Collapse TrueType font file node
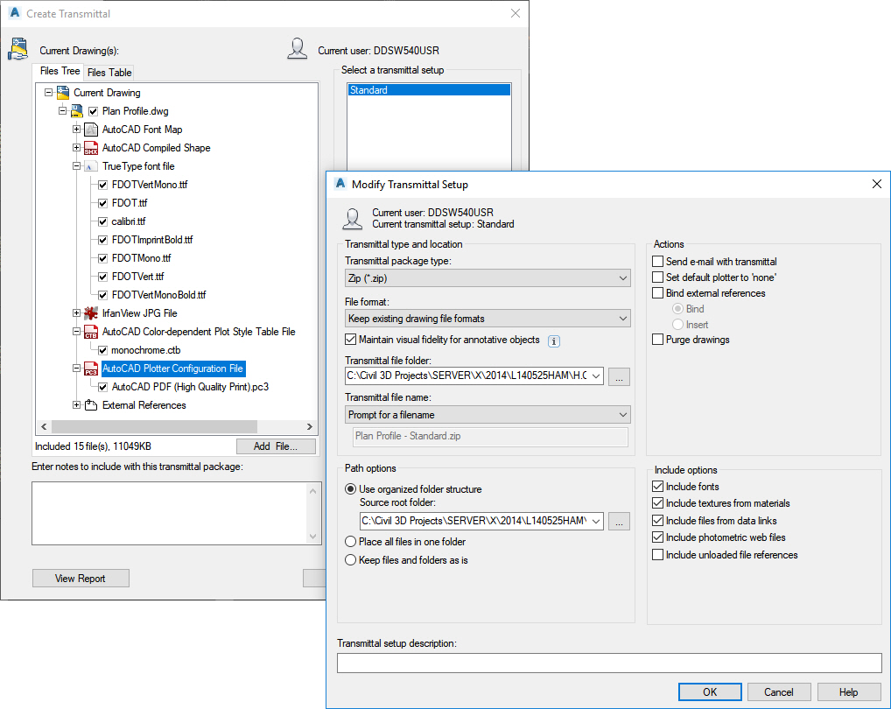This screenshot has width=891, height=709. (77, 166)
